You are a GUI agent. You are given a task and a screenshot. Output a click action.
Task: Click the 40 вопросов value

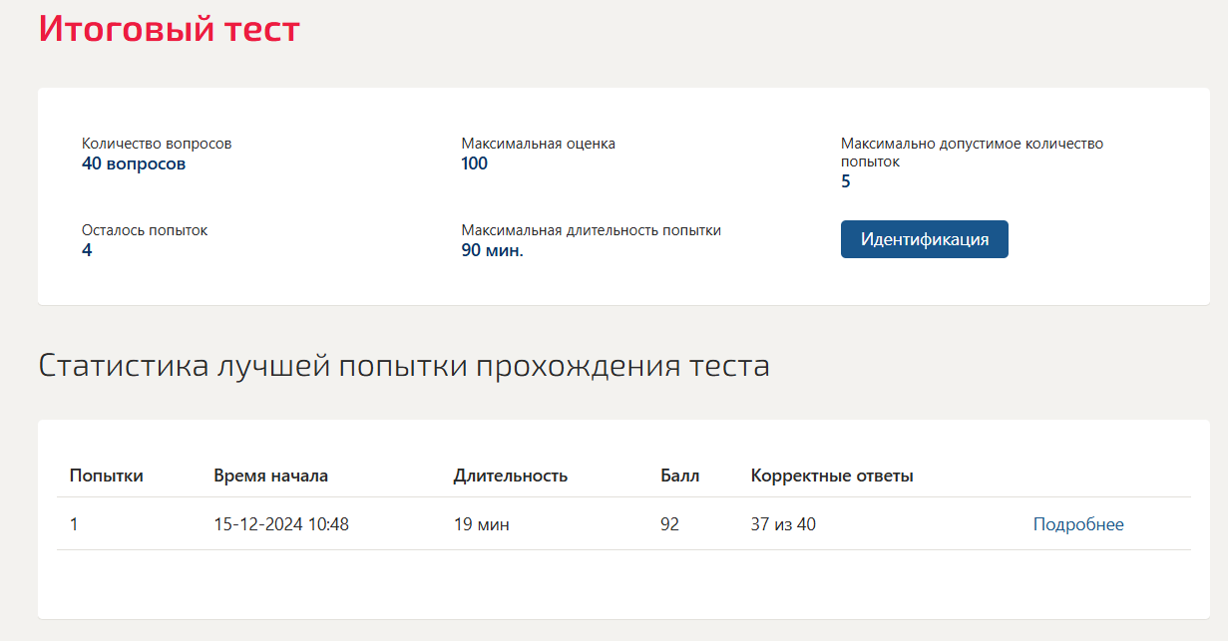pos(134,163)
